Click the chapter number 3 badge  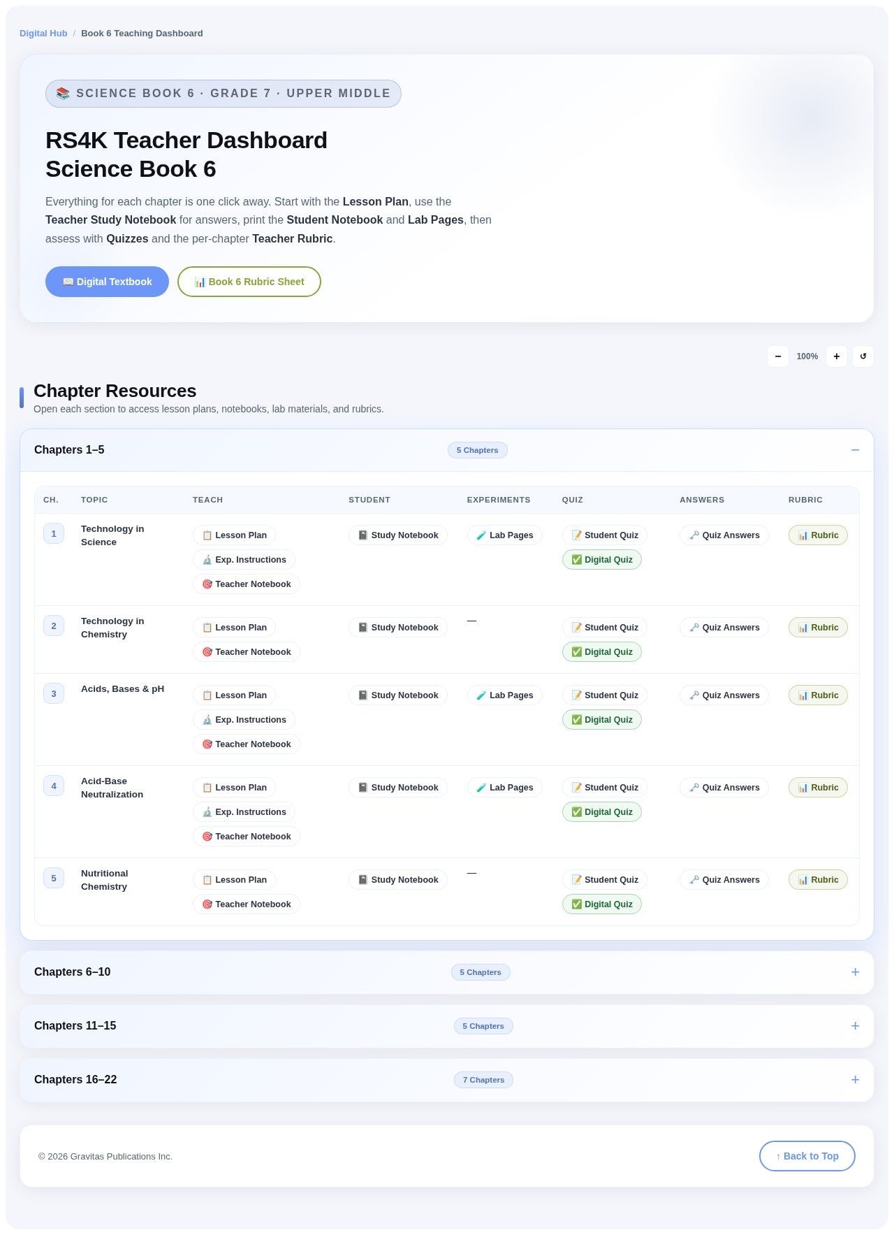(54, 694)
